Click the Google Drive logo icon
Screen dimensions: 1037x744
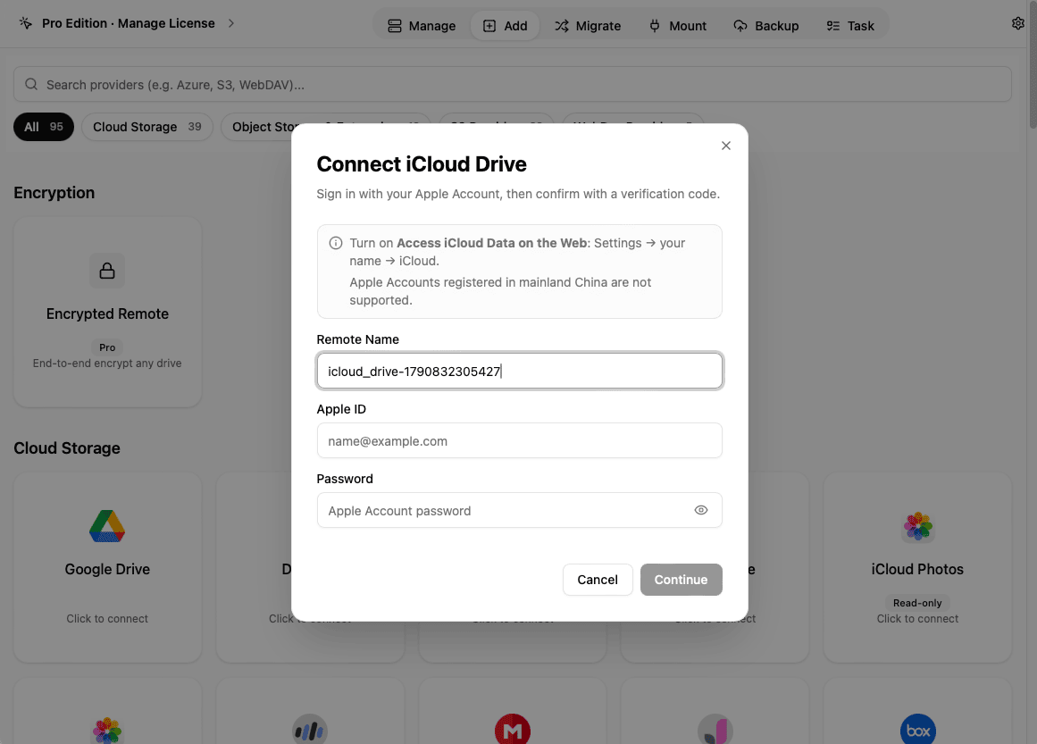tap(107, 526)
